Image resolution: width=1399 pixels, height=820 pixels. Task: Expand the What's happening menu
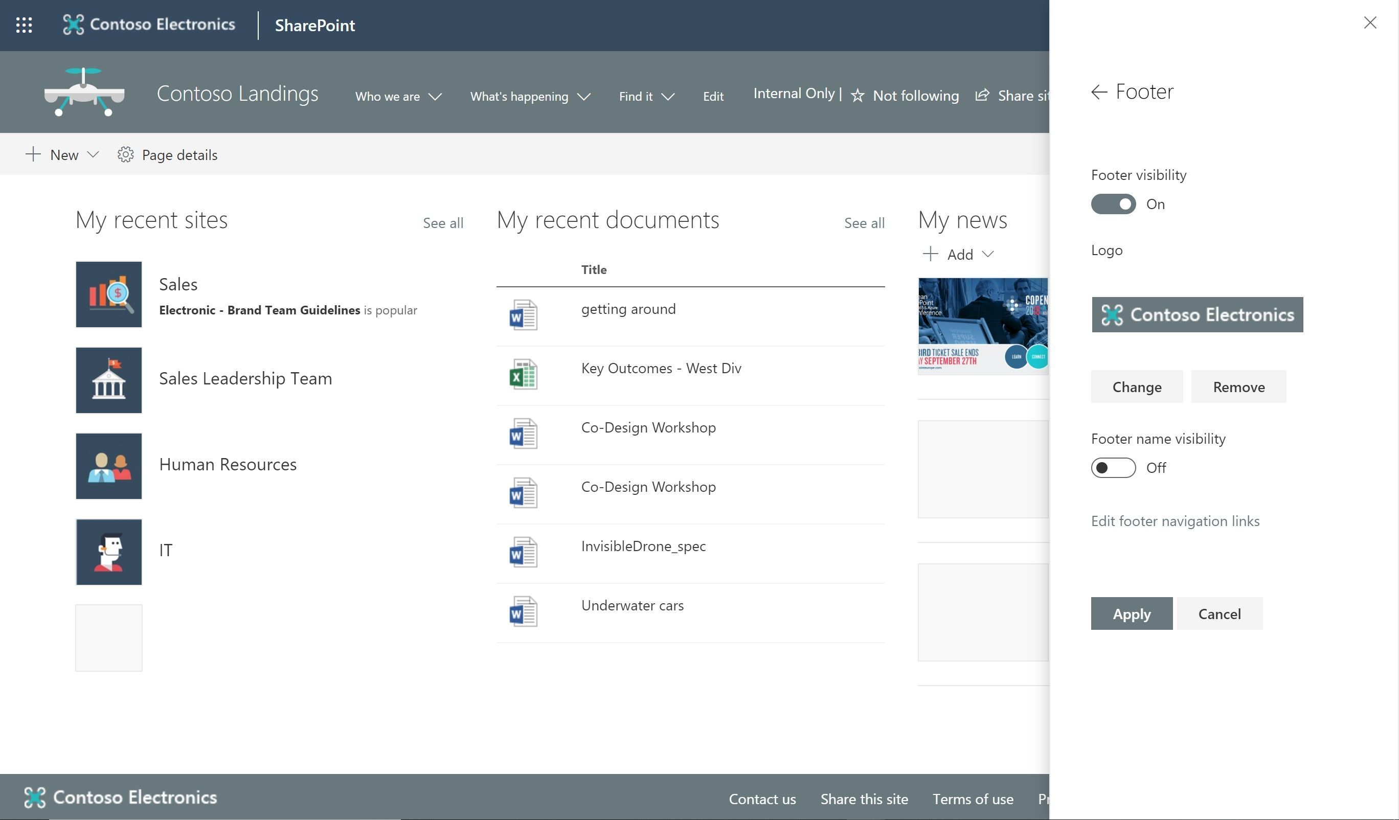[x=530, y=97]
